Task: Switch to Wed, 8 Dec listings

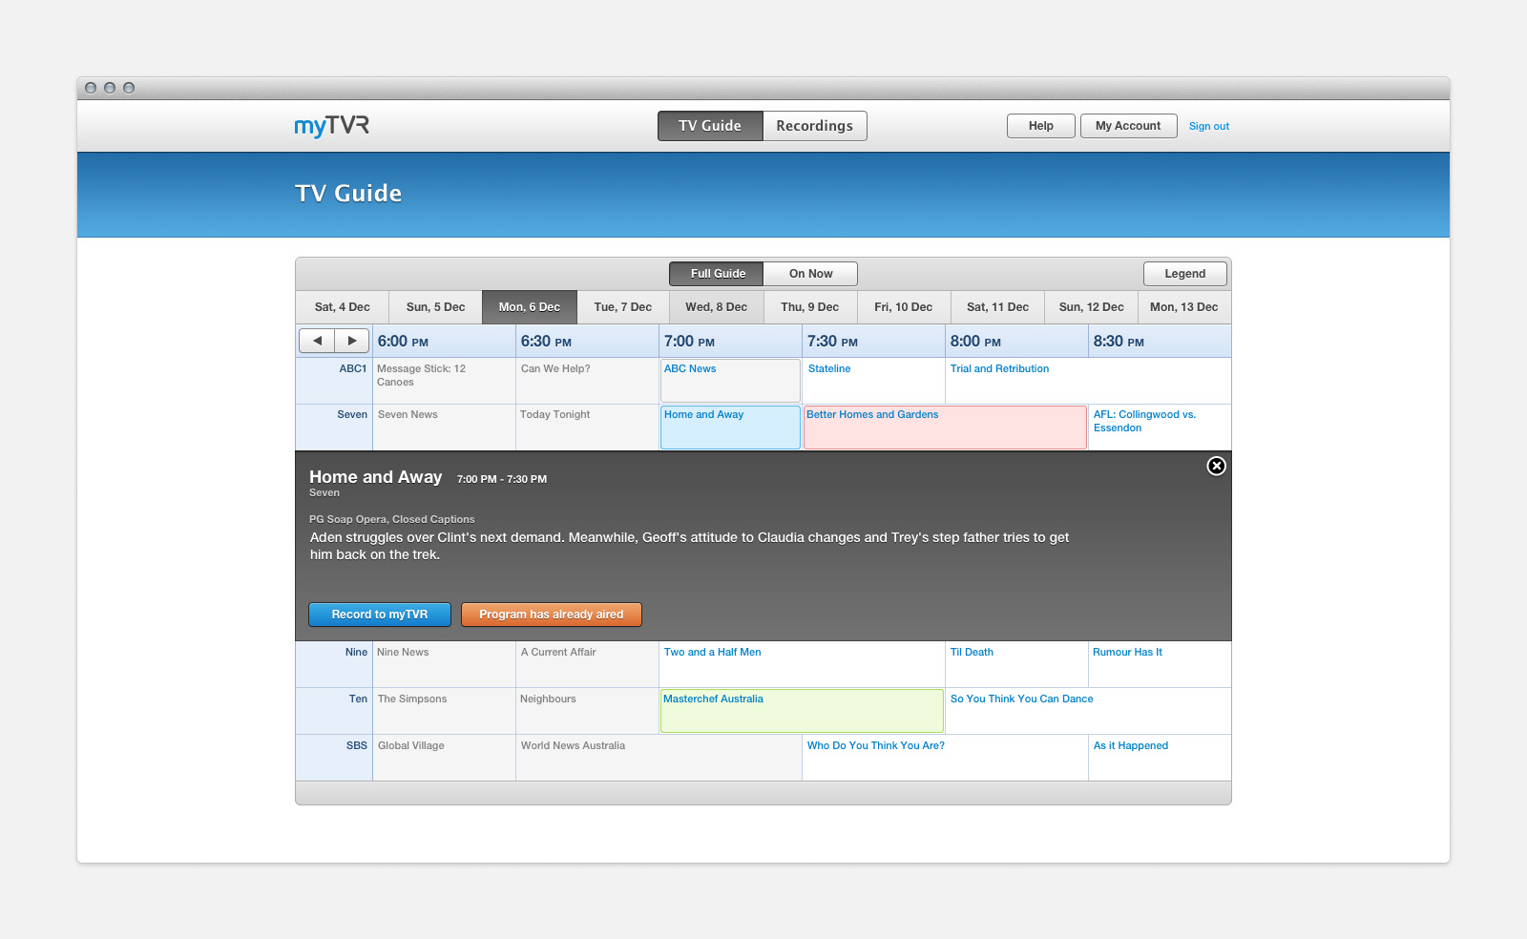Action: coord(716,306)
